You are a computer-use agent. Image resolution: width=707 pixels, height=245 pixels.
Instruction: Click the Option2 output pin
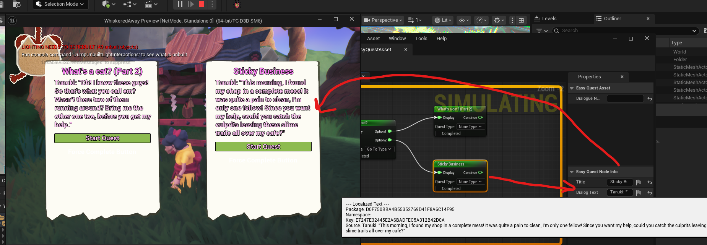click(390, 140)
